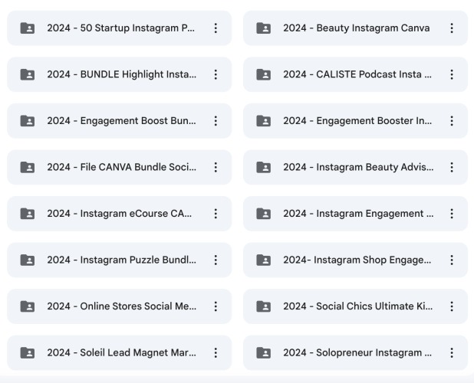The image size is (474, 383).
Task: Open more actions for Social Chics Ultimate folder
Action: click(x=452, y=306)
